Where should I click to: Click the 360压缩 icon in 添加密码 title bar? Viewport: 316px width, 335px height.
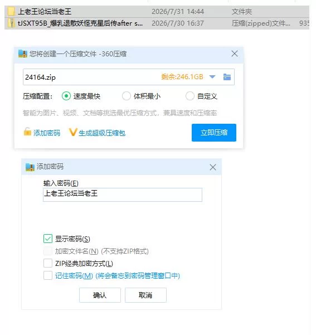pos(30,167)
